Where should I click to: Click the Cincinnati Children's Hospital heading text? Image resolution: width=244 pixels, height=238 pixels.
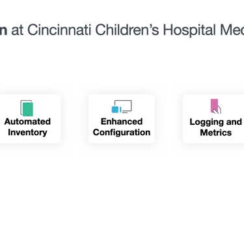tap(122, 30)
